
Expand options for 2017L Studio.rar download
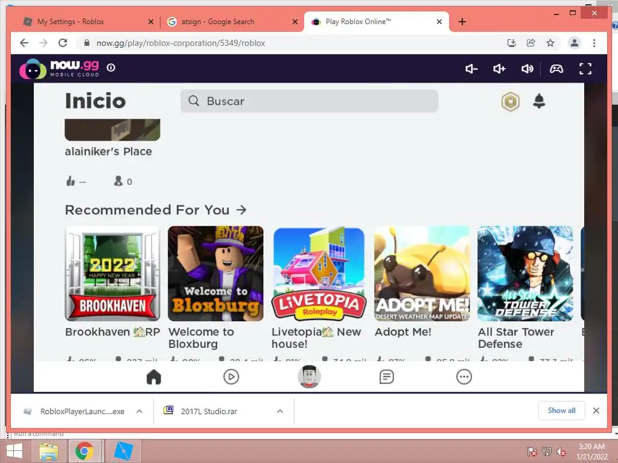(280, 411)
